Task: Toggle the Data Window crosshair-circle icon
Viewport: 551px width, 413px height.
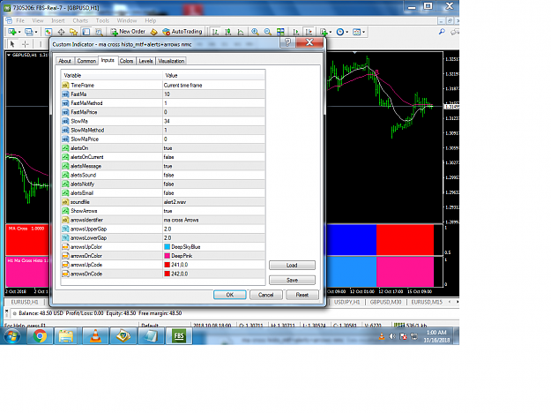Action: 61,32
